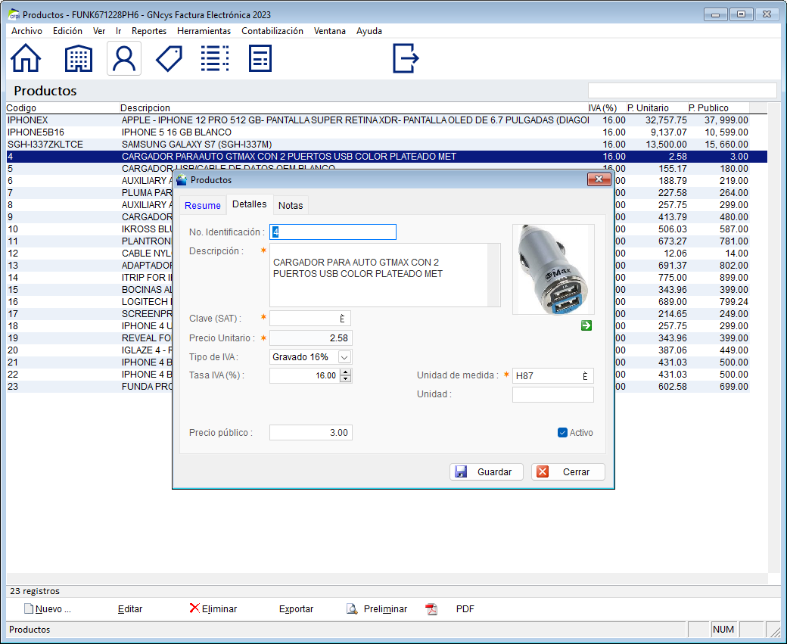
Task: Click the Preliminar magnifier icon
Action: (x=352, y=609)
